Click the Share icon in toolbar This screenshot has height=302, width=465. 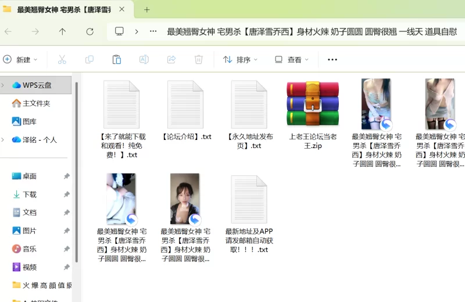[x=171, y=59]
